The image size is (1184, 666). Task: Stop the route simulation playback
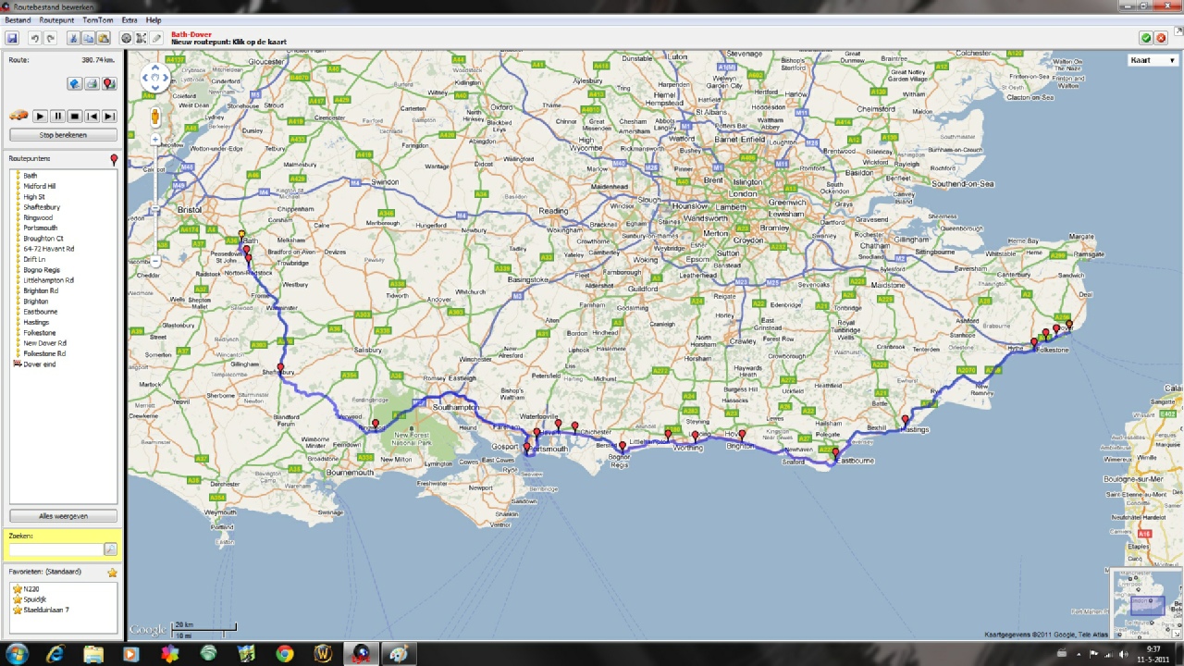click(75, 116)
